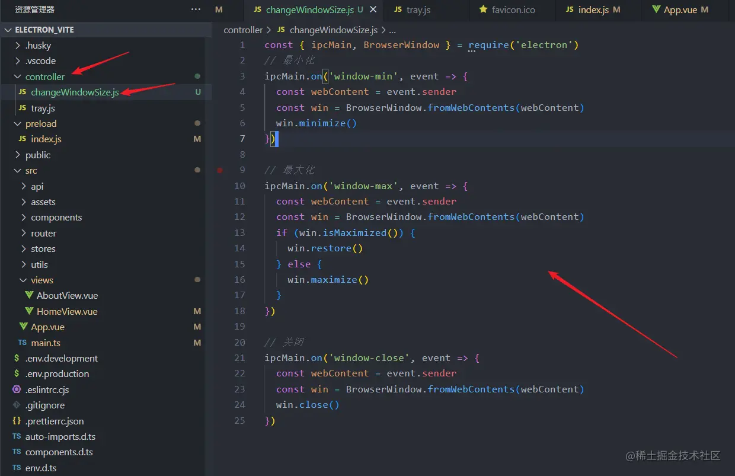Click the TS icon beside main.ts
Screen dimensions: 735x476
23,343
